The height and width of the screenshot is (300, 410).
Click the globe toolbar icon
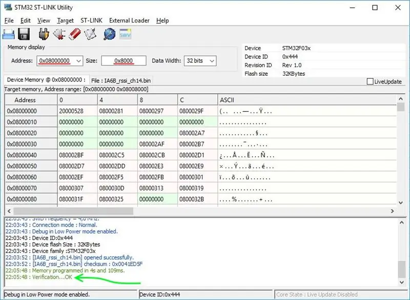(x=109, y=34)
